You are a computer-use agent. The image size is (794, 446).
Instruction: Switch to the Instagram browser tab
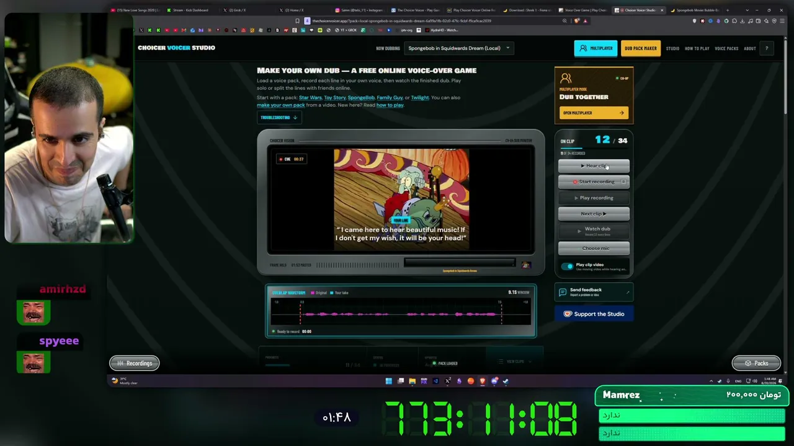coord(360,10)
